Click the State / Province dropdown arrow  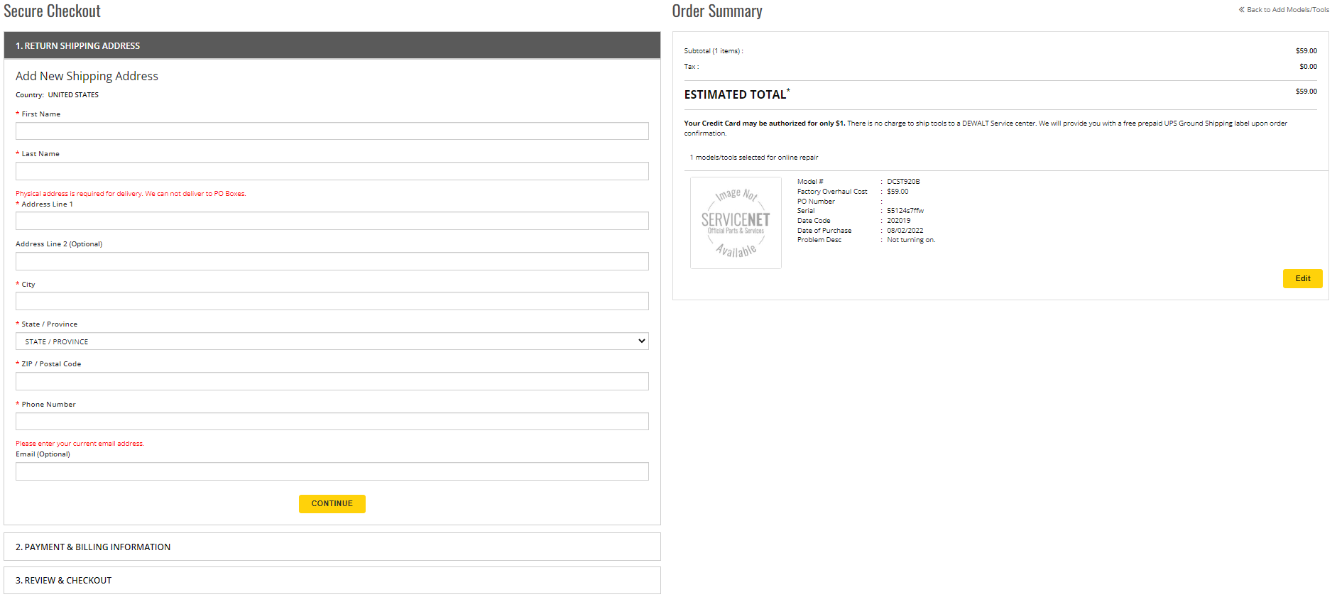coord(641,341)
